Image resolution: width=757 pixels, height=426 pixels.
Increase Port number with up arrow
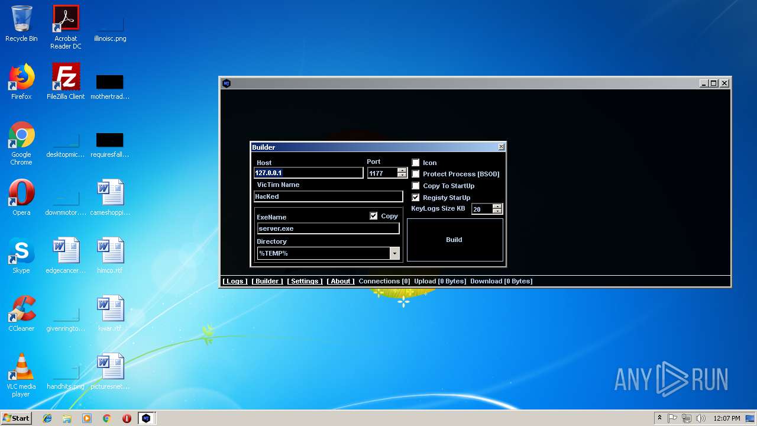click(402, 170)
